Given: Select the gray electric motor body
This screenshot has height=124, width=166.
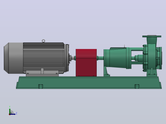Looking at the screenshot, I should pos(44,58).
